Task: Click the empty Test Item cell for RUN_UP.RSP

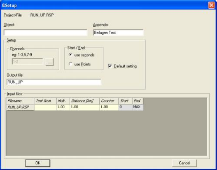Action: pos(45,107)
